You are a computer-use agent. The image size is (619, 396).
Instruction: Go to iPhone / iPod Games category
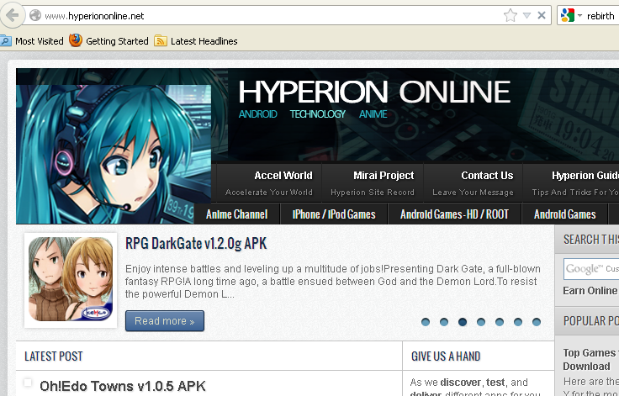[x=334, y=214]
